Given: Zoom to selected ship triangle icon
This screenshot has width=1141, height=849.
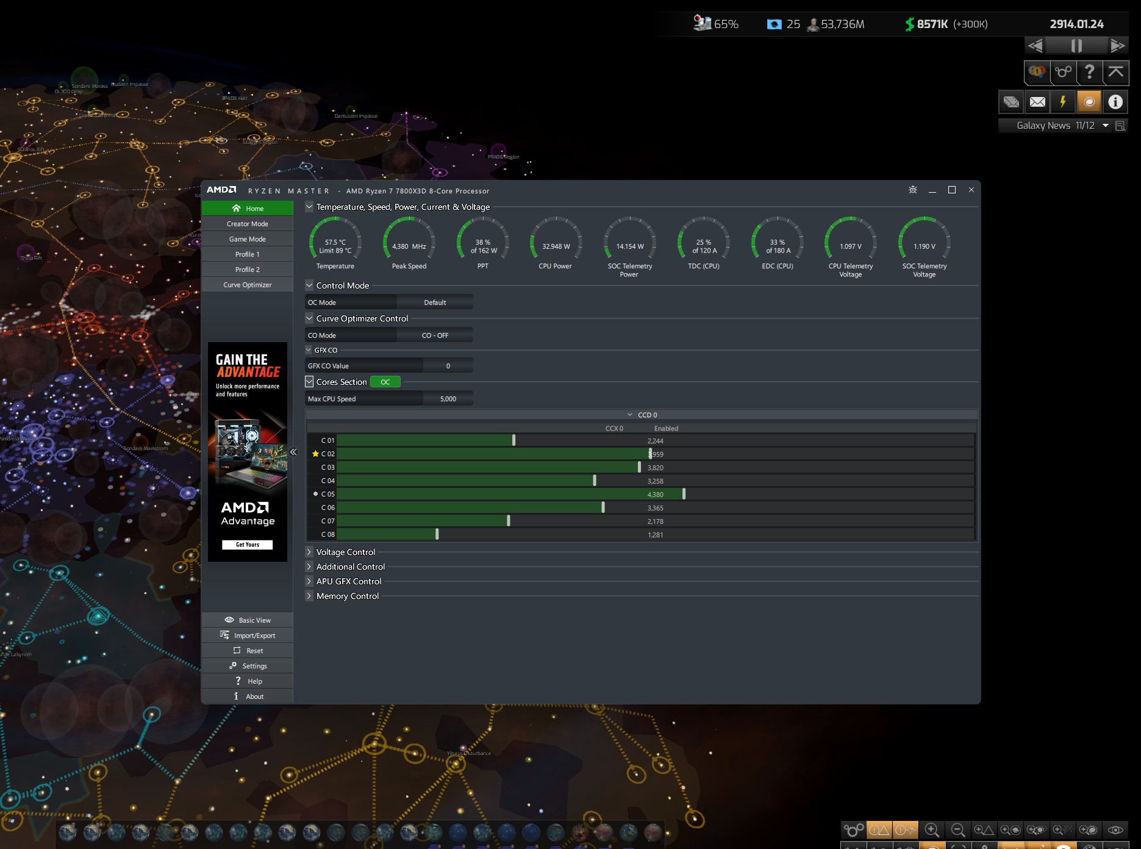Looking at the screenshot, I should click(984, 829).
